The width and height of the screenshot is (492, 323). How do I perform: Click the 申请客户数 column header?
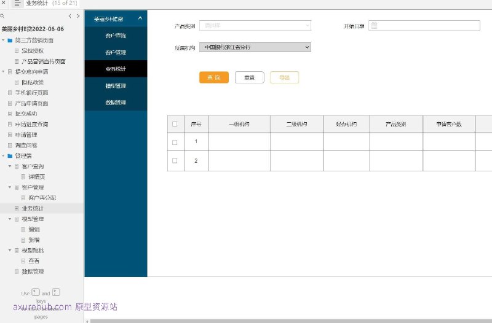(x=449, y=124)
